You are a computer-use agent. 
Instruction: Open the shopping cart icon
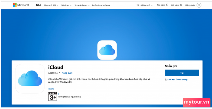tap(181, 5)
